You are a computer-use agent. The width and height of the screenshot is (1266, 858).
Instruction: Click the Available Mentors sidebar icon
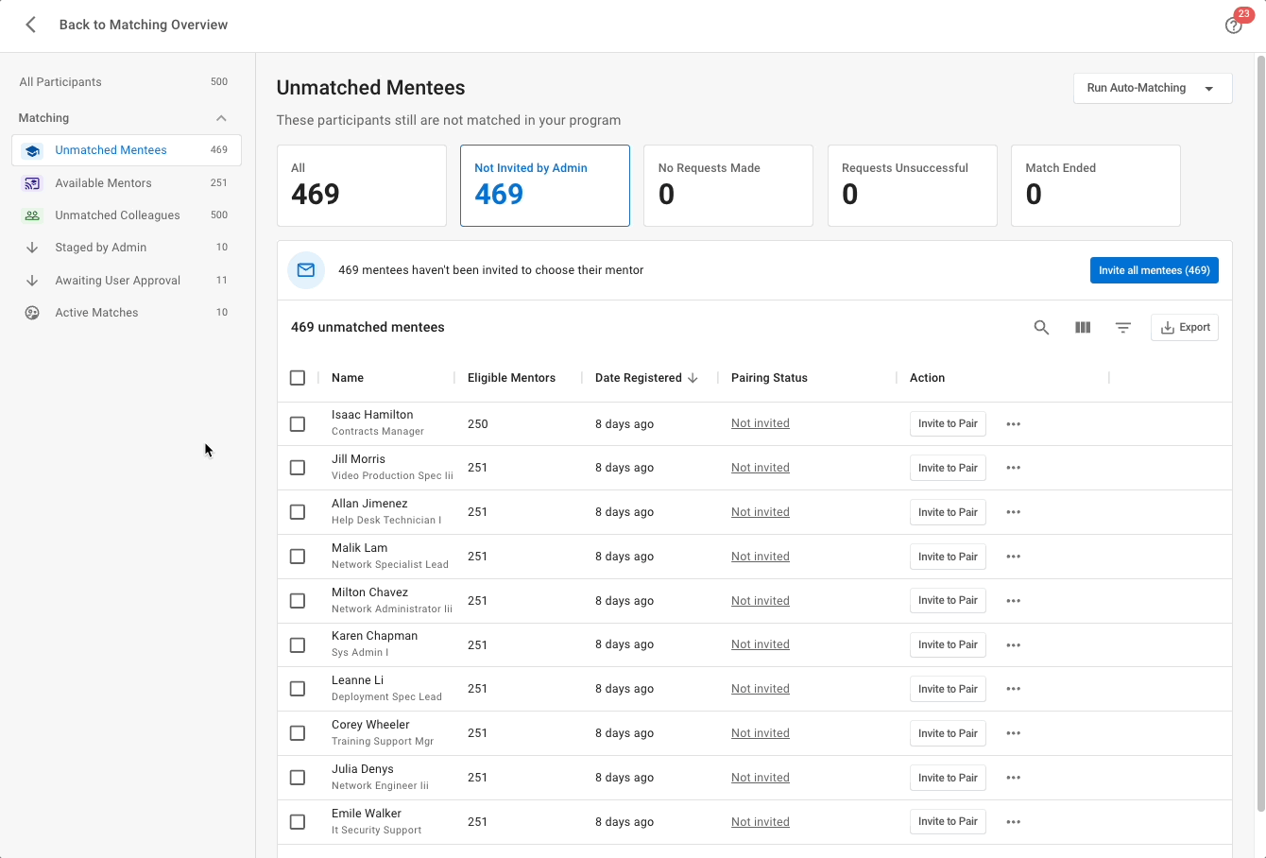(32, 183)
